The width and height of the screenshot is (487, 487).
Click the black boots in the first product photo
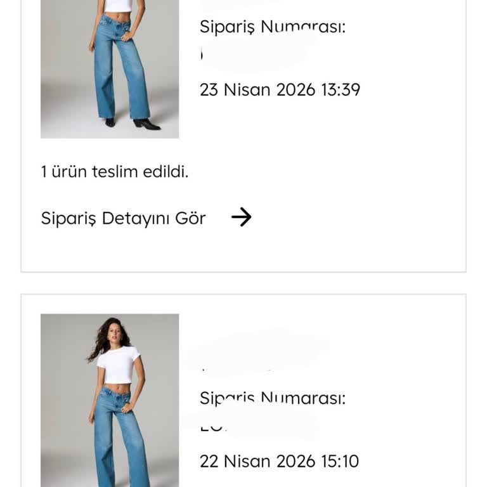(146, 123)
